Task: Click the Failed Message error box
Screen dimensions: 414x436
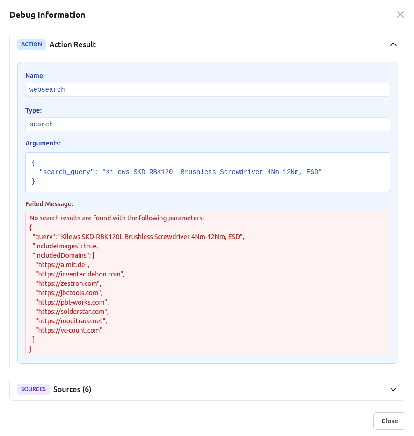Action: pos(208,283)
